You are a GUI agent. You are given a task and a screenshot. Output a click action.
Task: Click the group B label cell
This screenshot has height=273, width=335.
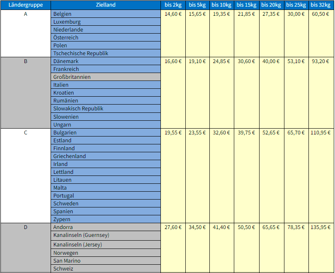pyautogui.click(x=26, y=61)
